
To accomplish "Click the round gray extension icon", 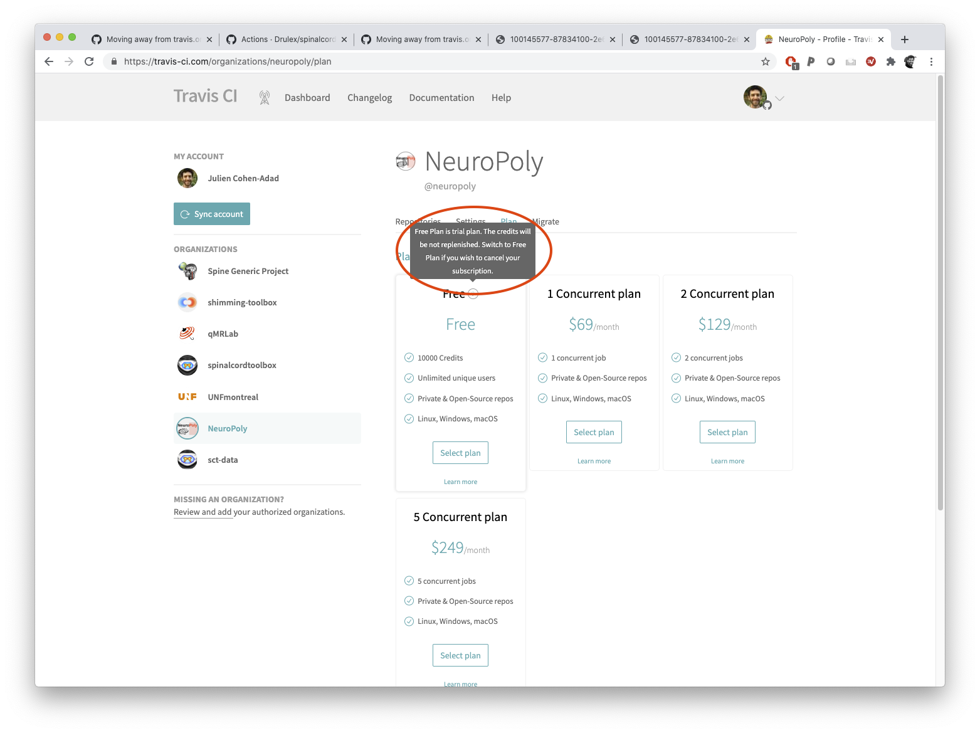I will click(831, 61).
